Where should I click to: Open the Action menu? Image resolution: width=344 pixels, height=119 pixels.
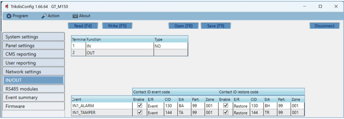coord(50,16)
